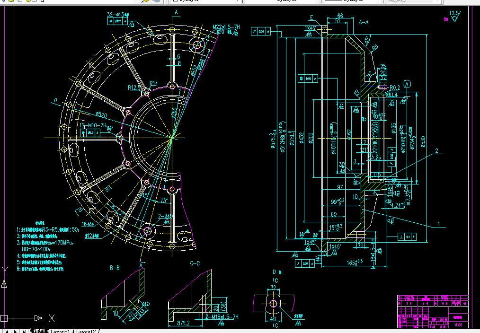Select the 185 overall width dimension

point(355,263)
